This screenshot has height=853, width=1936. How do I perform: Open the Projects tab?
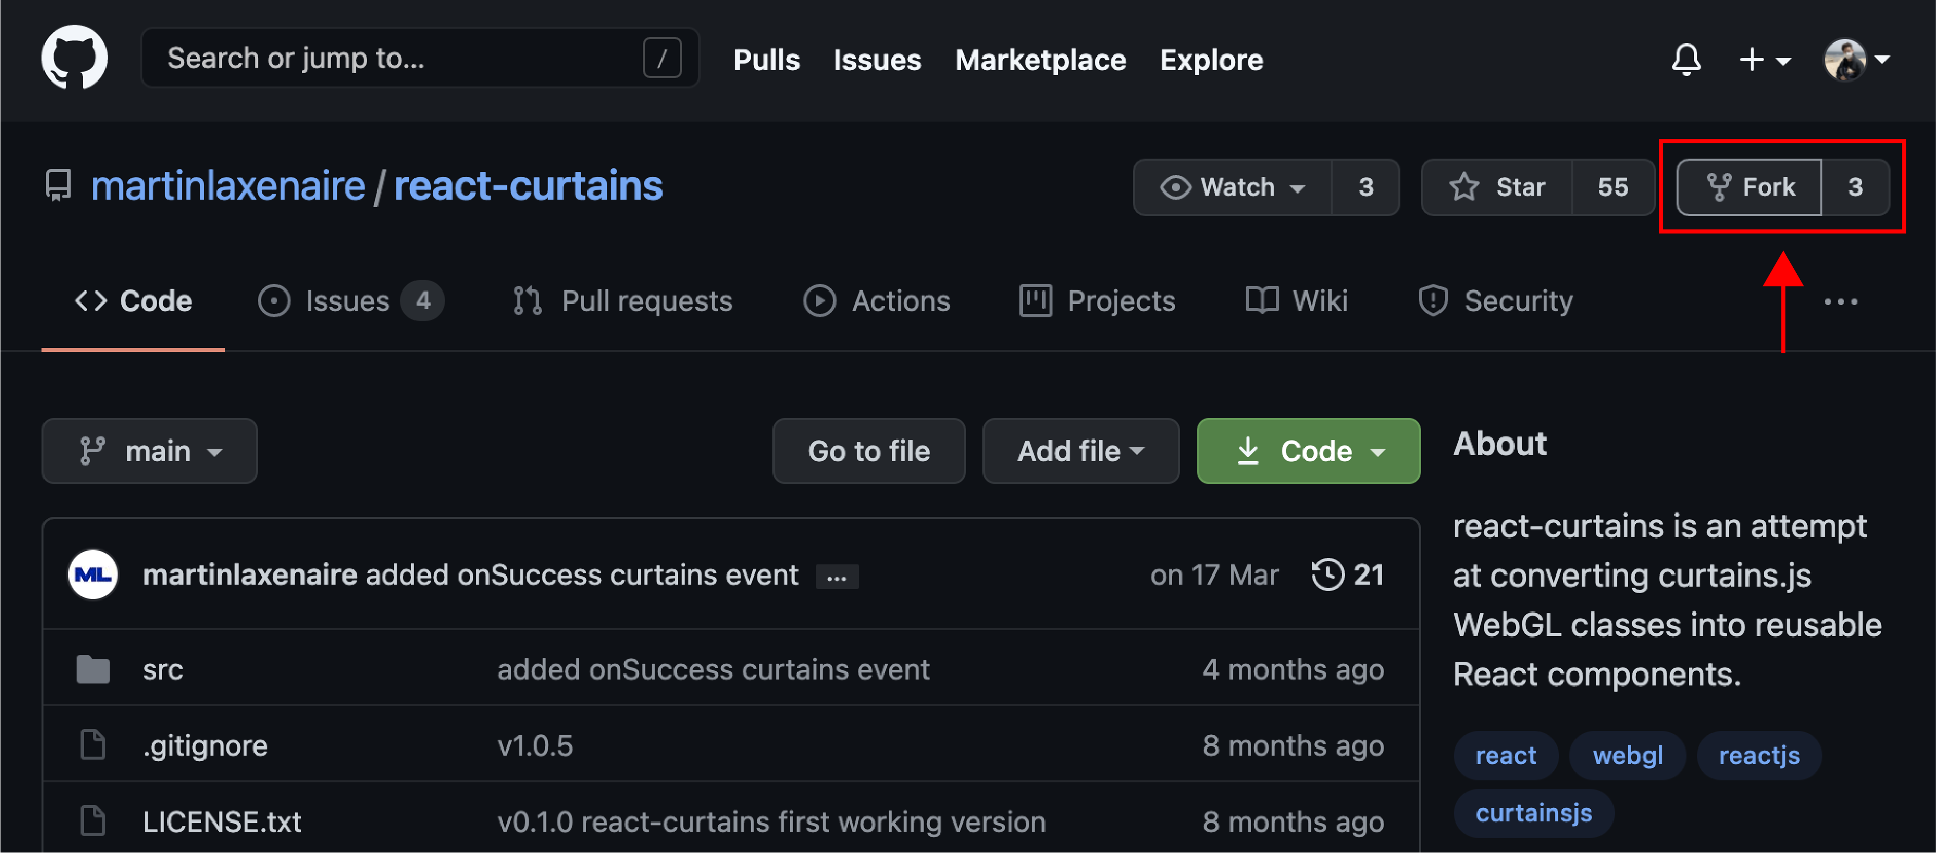1097,301
